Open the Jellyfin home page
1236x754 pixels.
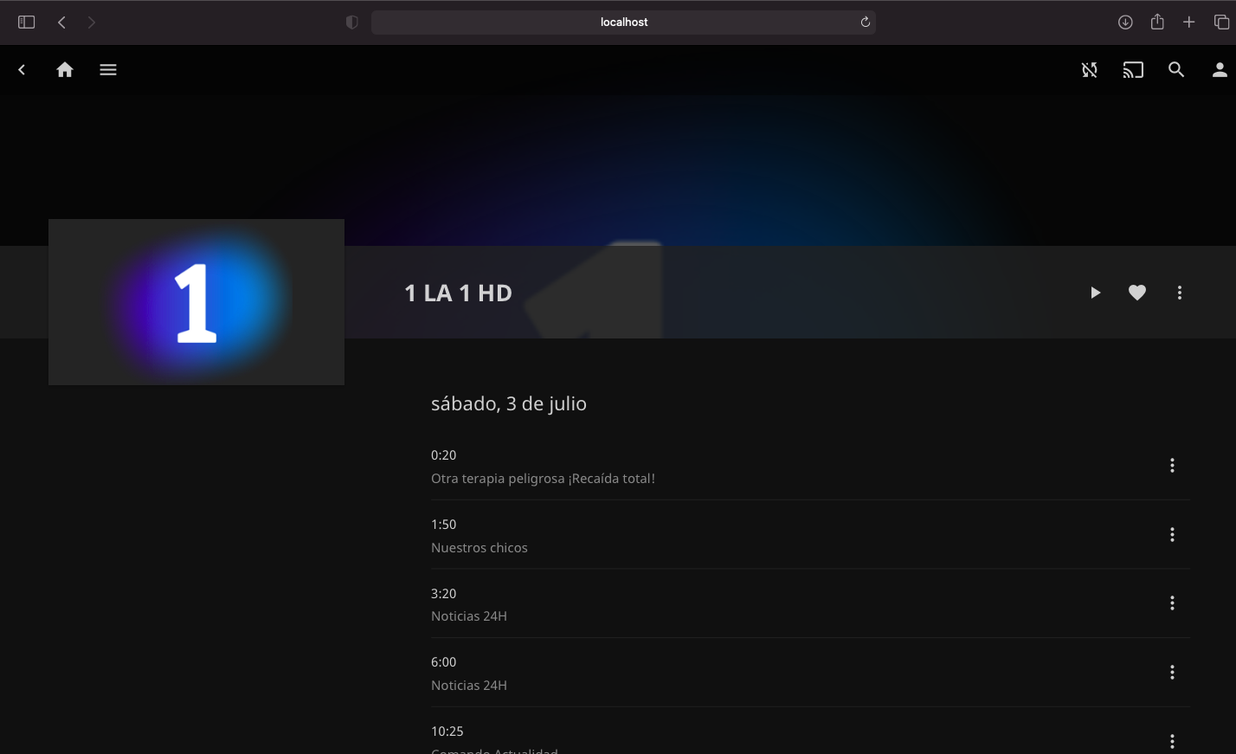(65, 70)
